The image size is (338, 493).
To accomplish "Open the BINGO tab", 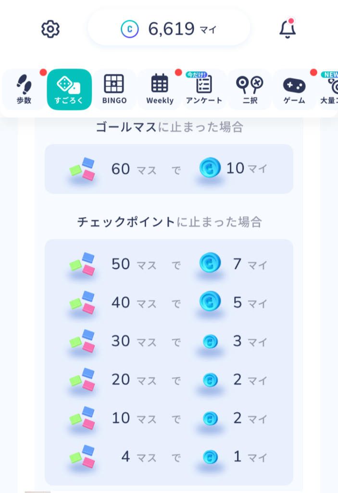I will [114, 90].
